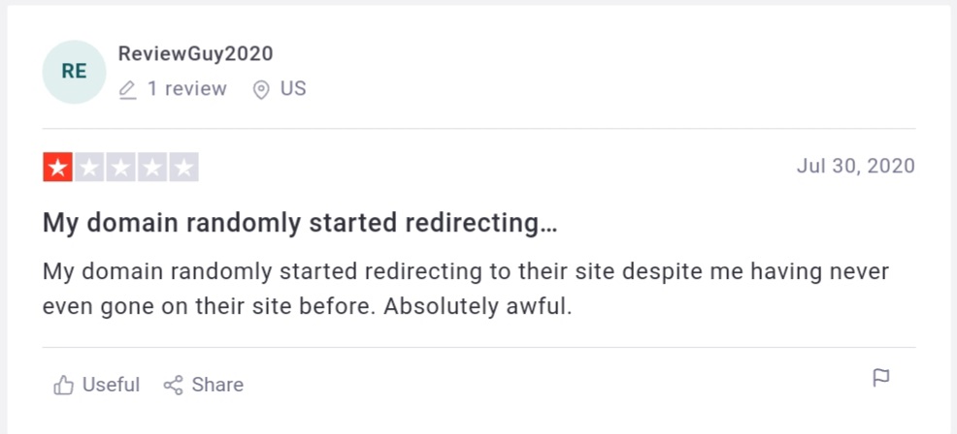The image size is (957, 434).
Task: Open the bold review title heading
Action: (x=300, y=223)
